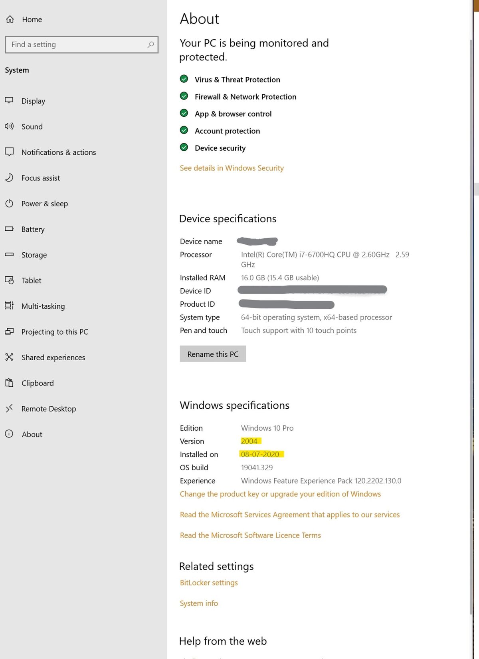Click Device security green checkmark
479x659 pixels.
pyautogui.click(x=184, y=148)
